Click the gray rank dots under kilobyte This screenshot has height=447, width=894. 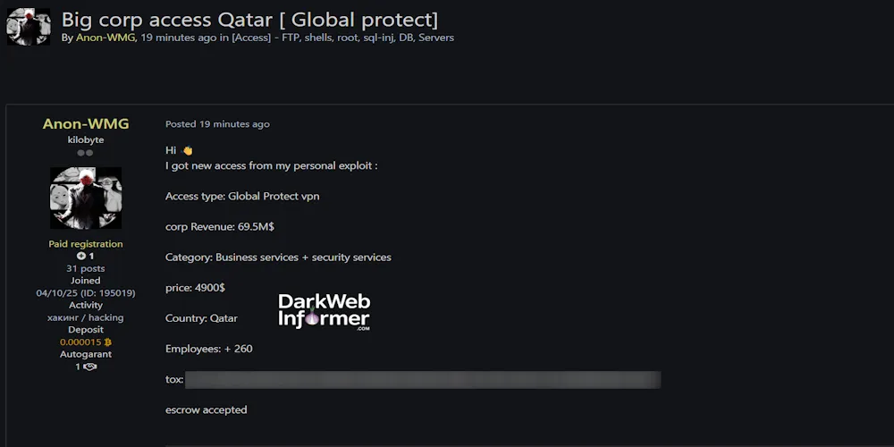(x=85, y=153)
